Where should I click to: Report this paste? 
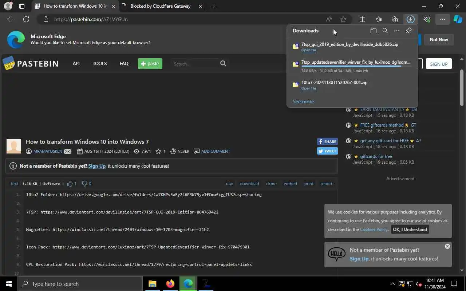point(326,184)
